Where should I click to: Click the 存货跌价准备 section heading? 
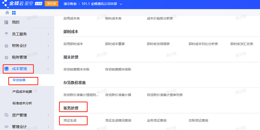pyautogui.click(x=74, y=83)
